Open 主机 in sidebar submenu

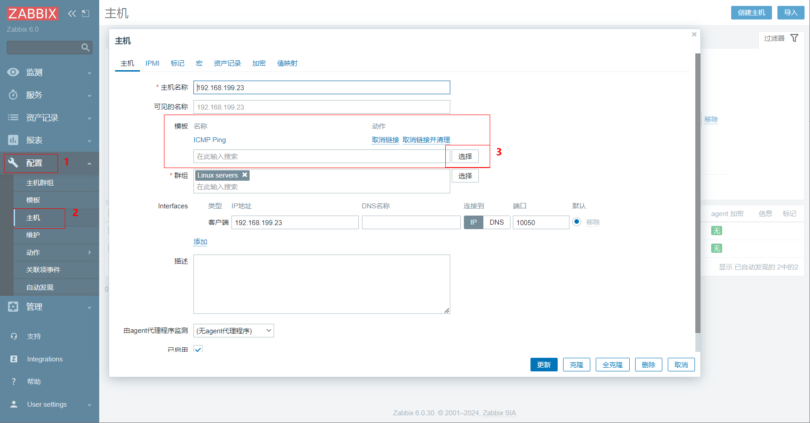tap(56, 217)
